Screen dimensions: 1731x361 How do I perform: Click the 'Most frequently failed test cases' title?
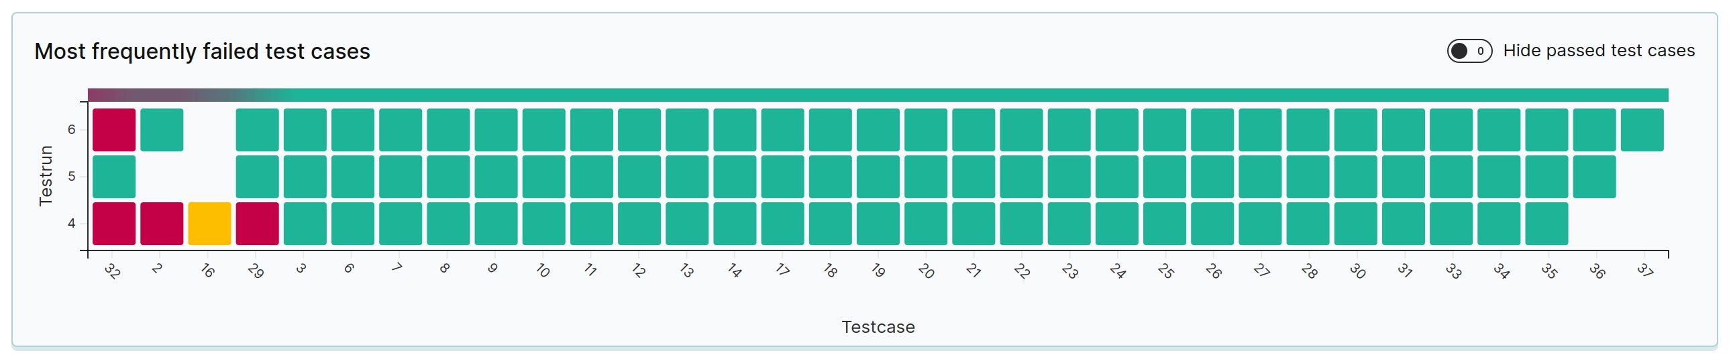click(202, 52)
